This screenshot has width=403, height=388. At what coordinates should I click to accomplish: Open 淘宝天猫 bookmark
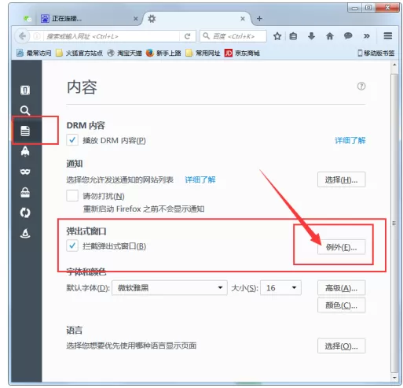125,54
